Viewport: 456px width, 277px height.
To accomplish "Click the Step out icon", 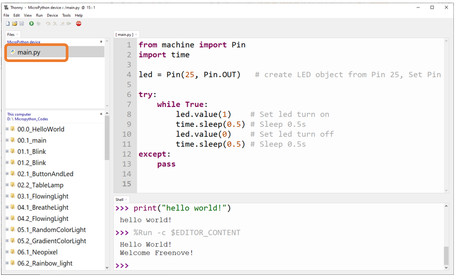I will point(62,24).
